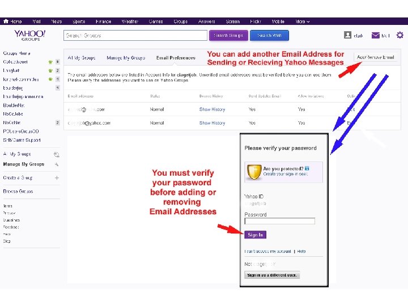This screenshot has width=408, height=306.
Task: Click the Create your sign-in seal link
Action: pyautogui.click(x=286, y=174)
